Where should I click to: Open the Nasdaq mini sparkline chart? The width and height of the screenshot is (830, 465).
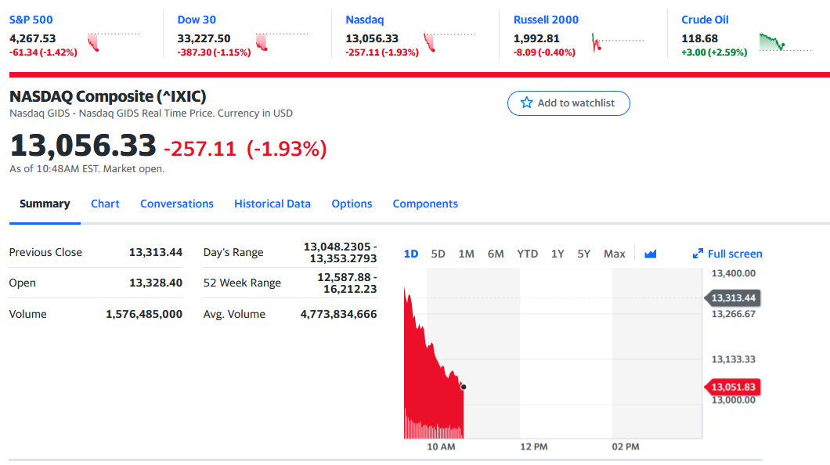coord(449,41)
